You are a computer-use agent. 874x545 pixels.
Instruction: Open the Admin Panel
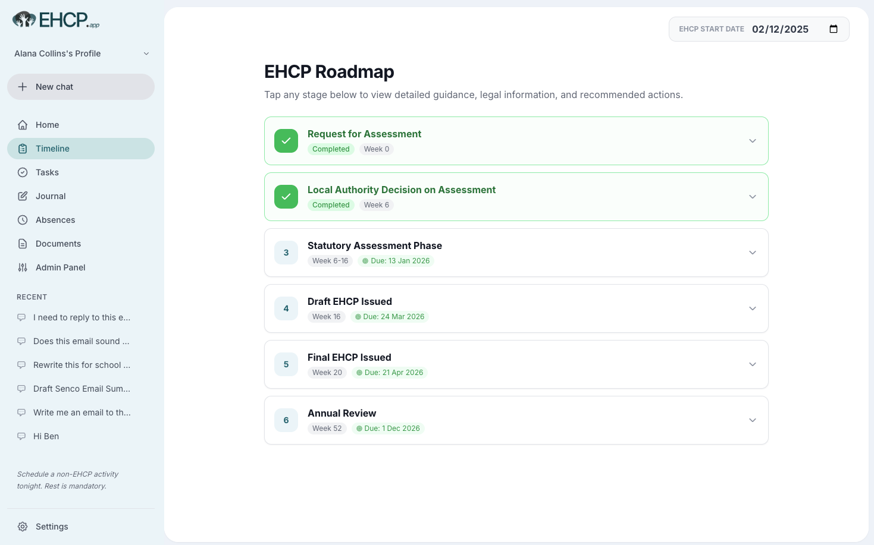(x=81, y=267)
